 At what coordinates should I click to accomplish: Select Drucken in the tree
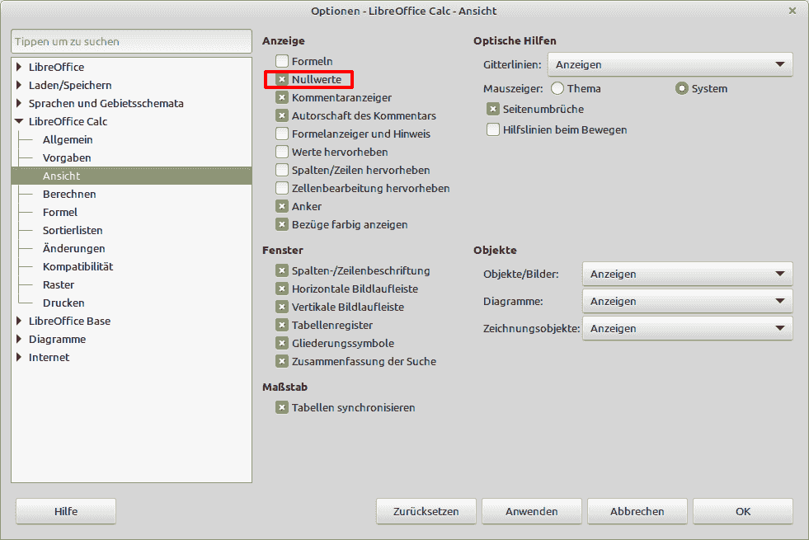point(63,303)
